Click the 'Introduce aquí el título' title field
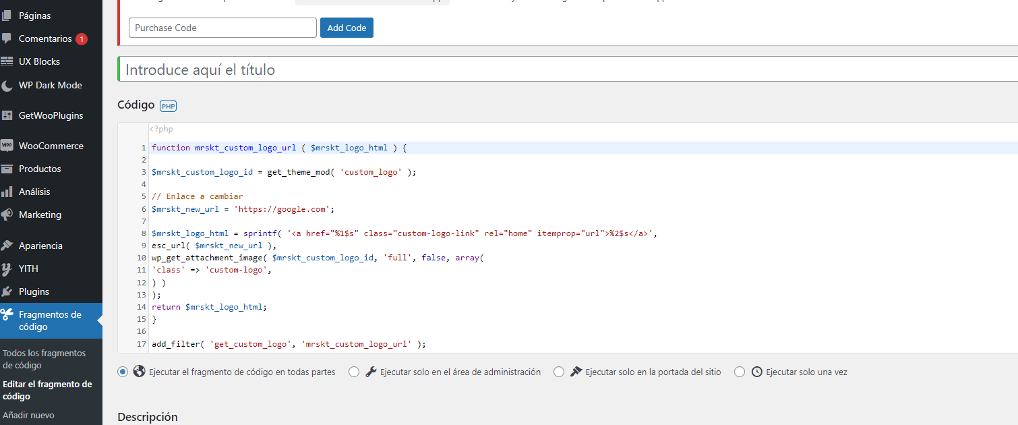1018x425 pixels. 568,69
